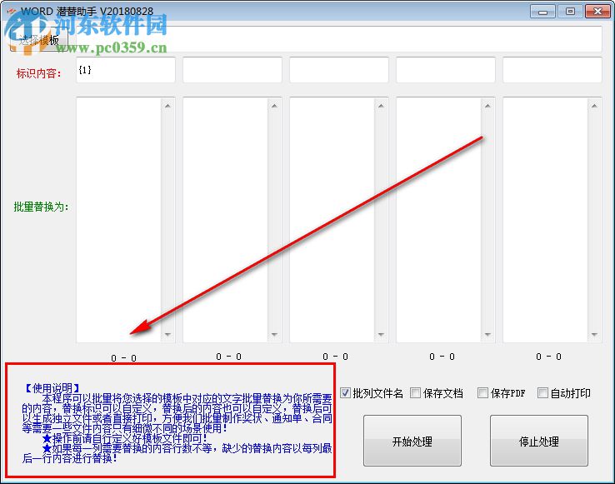Click the 0 - 0 counter under the fifth column
This screenshot has width=615, height=484.
(x=548, y=357)
